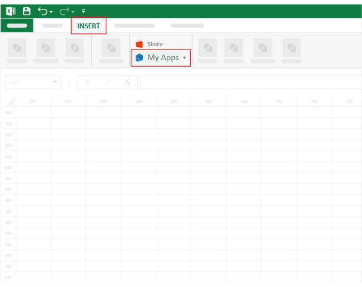Click the fx insert function icon
The image size is (362, 287).
[x=127, y=82]
